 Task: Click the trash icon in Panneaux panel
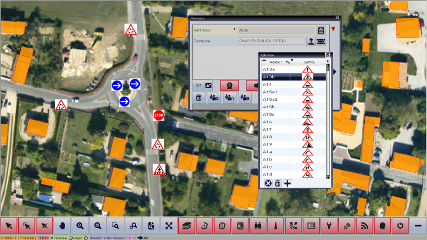199,98
